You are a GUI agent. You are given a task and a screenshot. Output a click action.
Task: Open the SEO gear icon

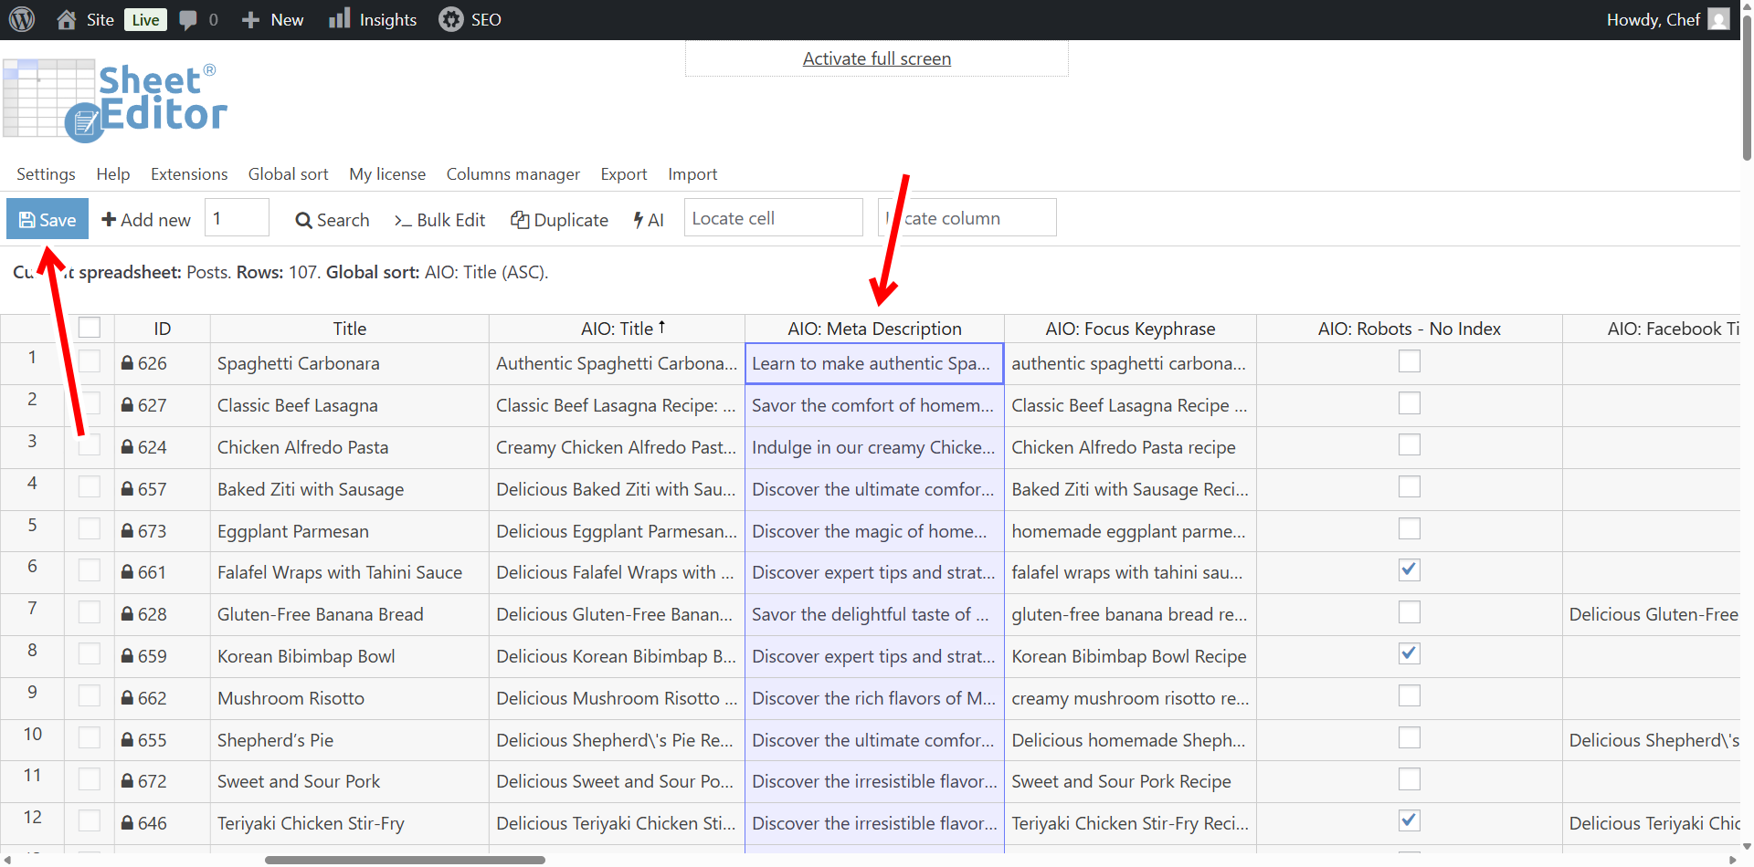click(x=450, y=19)
